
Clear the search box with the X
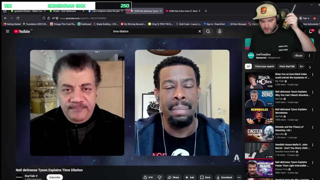[x=200, y=31]
